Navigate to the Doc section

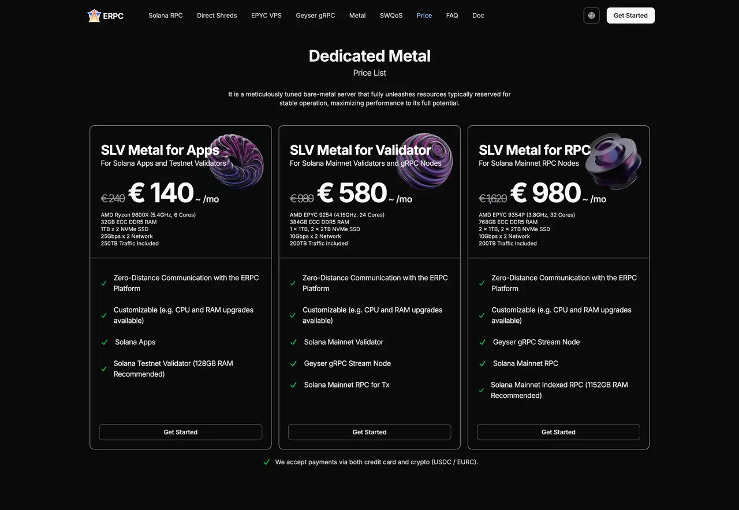478,16
